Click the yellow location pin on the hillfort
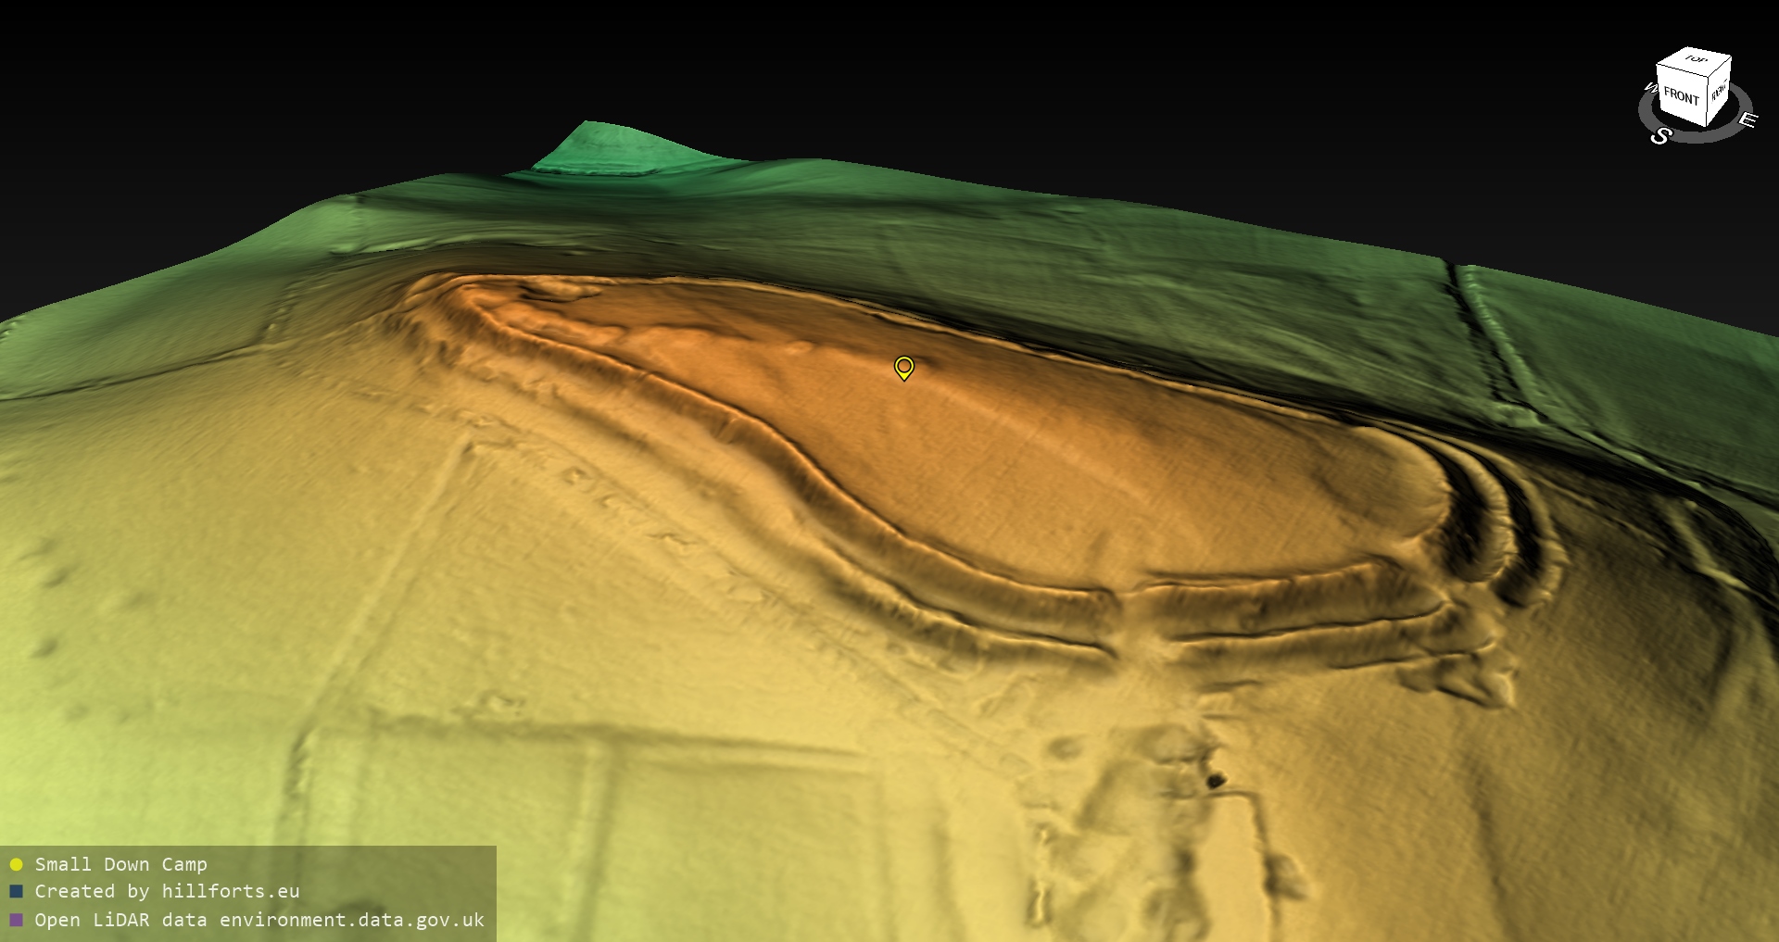1779x942 pixels. point(903,367)
